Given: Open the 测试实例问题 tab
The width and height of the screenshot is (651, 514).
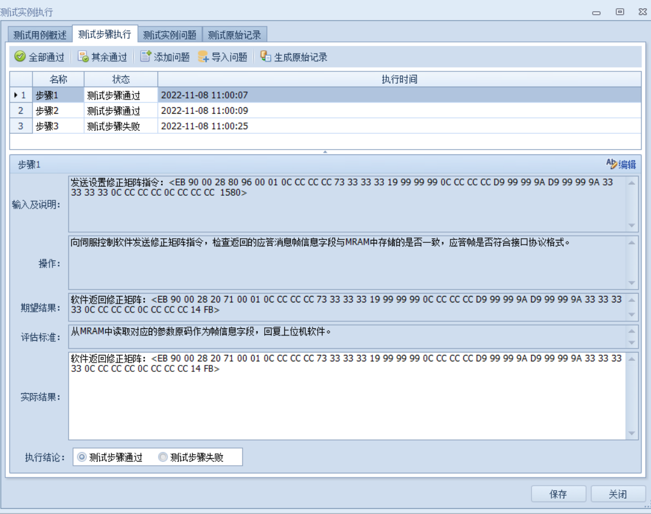Looking at the screenshot, I should [x=169, y=35].
